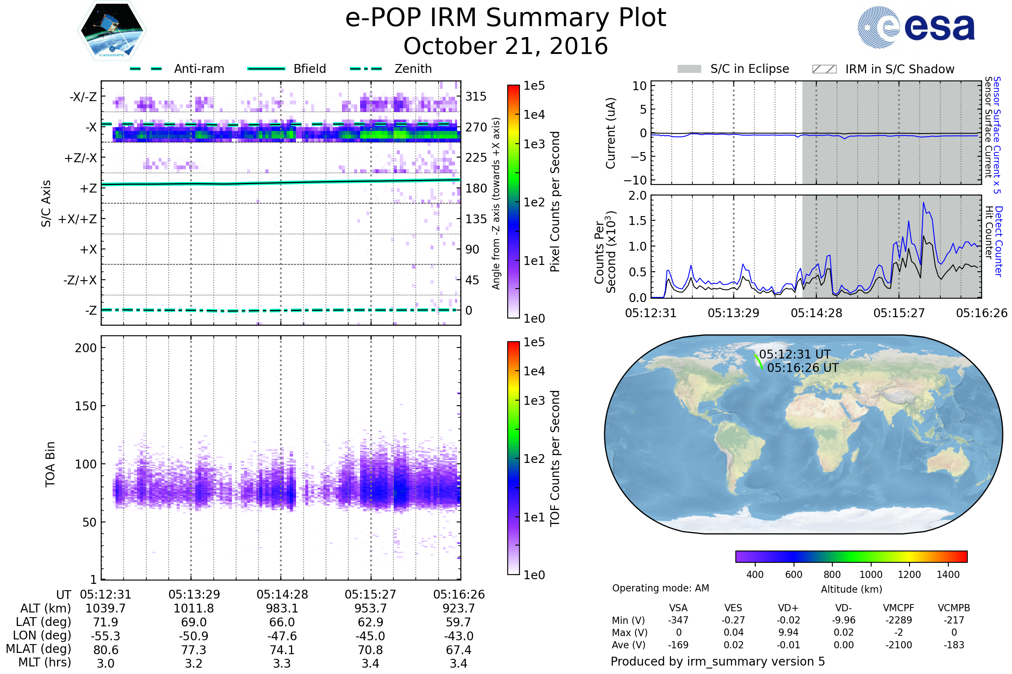Click the Altitude horizontal colorbar
This screenshot has width=1012, height=674.
851,556
